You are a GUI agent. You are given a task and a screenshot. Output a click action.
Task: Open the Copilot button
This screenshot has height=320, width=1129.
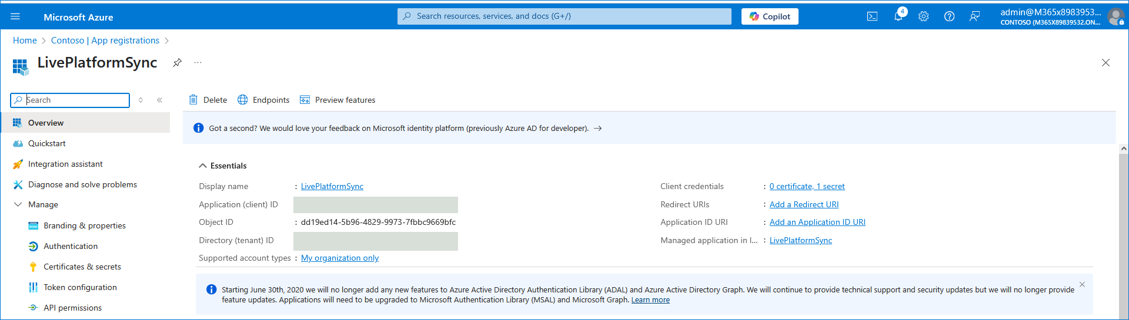(770, 16)
